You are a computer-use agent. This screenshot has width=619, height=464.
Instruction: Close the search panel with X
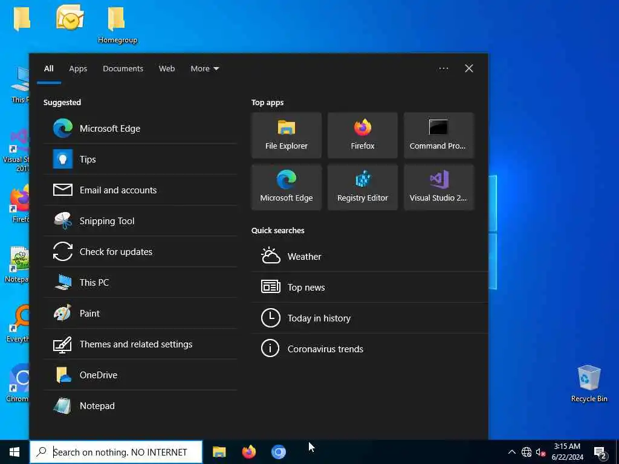(x=468, y=68)
